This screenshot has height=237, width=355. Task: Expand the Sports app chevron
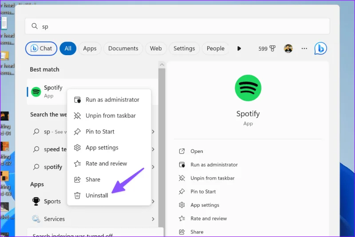click(153, 201)
